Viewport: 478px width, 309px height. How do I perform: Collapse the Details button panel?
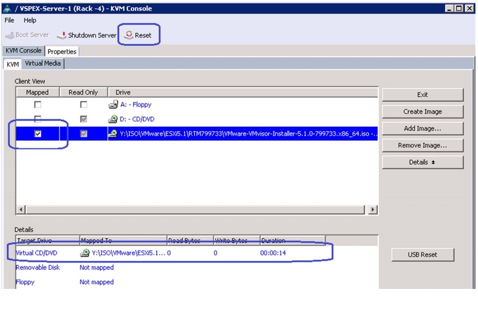coord(422,162)
